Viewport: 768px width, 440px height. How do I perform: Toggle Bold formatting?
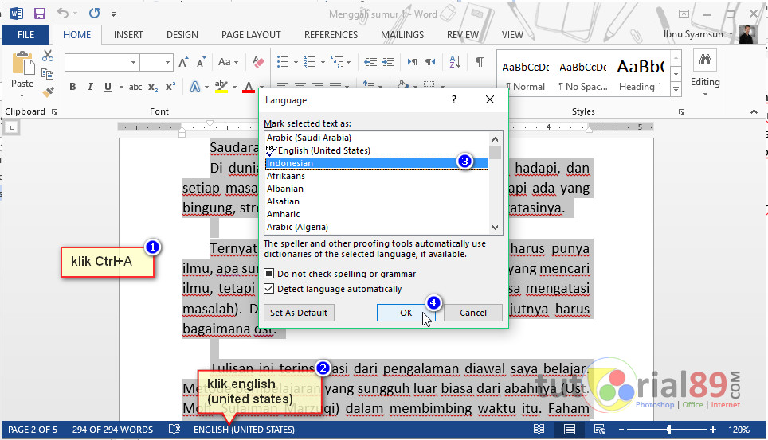coord(72,87)
